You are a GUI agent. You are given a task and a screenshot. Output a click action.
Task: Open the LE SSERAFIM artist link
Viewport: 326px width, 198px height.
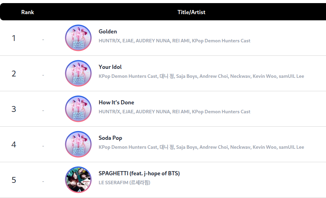click(x=124, y=183)
